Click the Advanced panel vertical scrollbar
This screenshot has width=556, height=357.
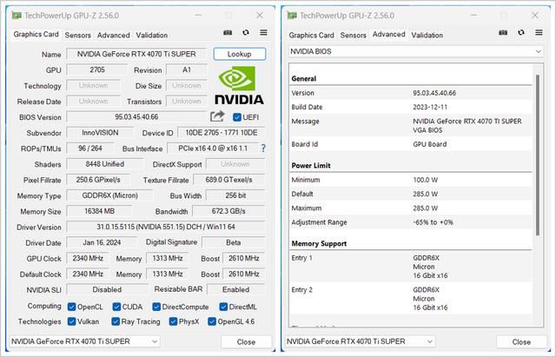pyautogui.click(x=538, y=155)
